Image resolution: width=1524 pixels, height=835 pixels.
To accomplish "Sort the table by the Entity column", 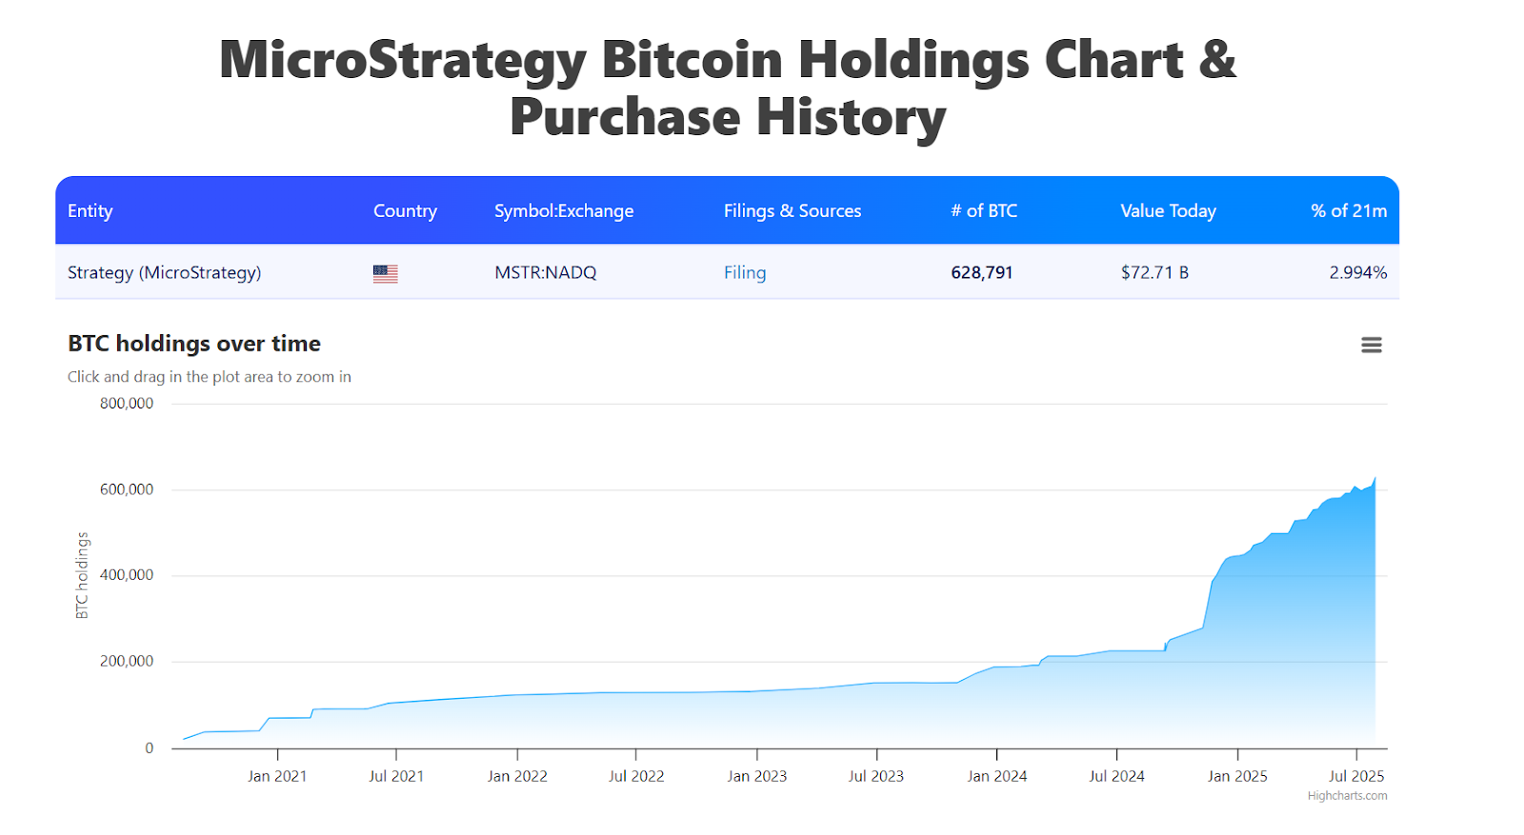I will [90, 210].
